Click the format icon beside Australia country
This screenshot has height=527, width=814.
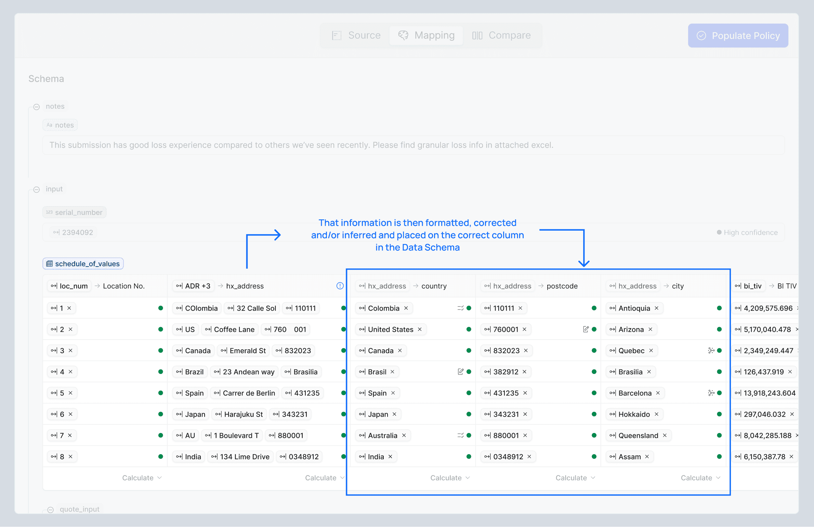(460, 435)
